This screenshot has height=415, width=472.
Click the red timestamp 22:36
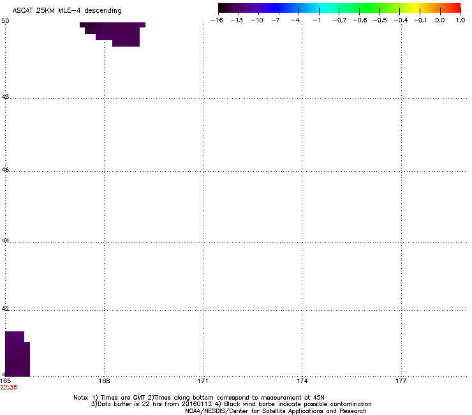(8, 388)
